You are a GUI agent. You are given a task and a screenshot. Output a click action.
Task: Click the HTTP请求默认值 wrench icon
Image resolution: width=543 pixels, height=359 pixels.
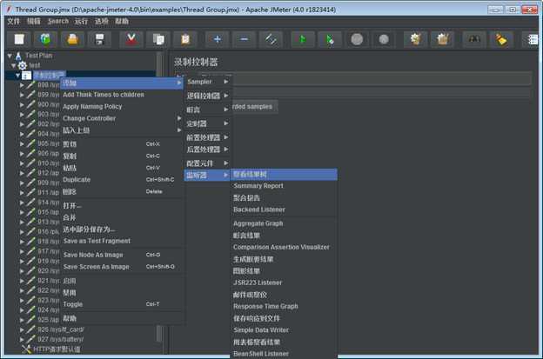pyautogui.click(x=26, y=349)
